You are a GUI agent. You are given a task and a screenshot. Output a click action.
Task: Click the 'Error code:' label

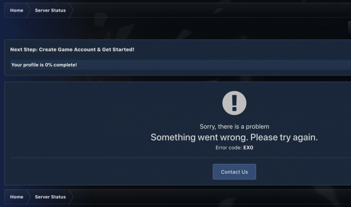pyautogui.click(x=229, y=148)
